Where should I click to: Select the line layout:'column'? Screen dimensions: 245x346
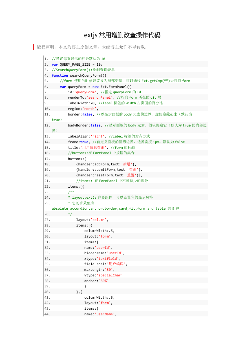click(x=92, y=219)
